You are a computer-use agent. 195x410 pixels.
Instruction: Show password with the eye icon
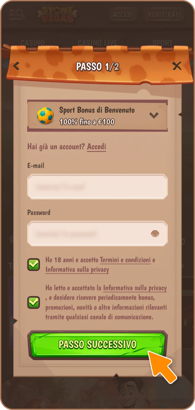(155, 234)
